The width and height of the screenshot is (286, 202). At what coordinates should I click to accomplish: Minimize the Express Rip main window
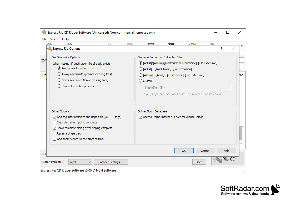click(x=216, y=32)
